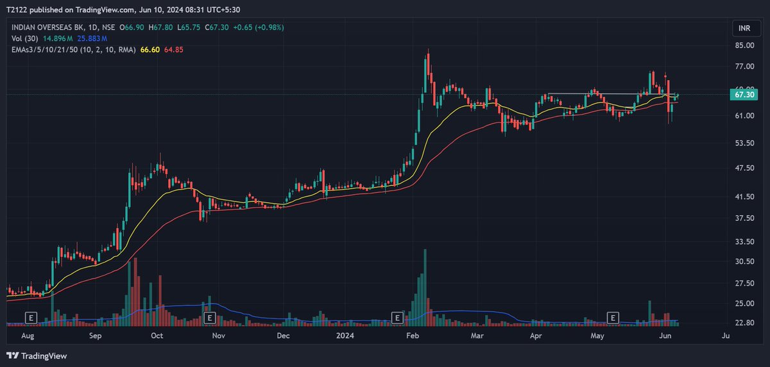Viewport: 770px width, 367px height.
Task: Click the TradingView logo at bottom
Action: [37, 355]
